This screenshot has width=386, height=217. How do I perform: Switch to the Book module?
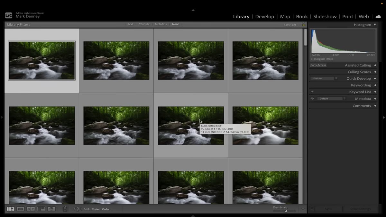click(x=302, y=17)
